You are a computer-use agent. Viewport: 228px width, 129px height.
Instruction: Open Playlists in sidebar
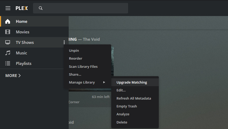point(34,63)
